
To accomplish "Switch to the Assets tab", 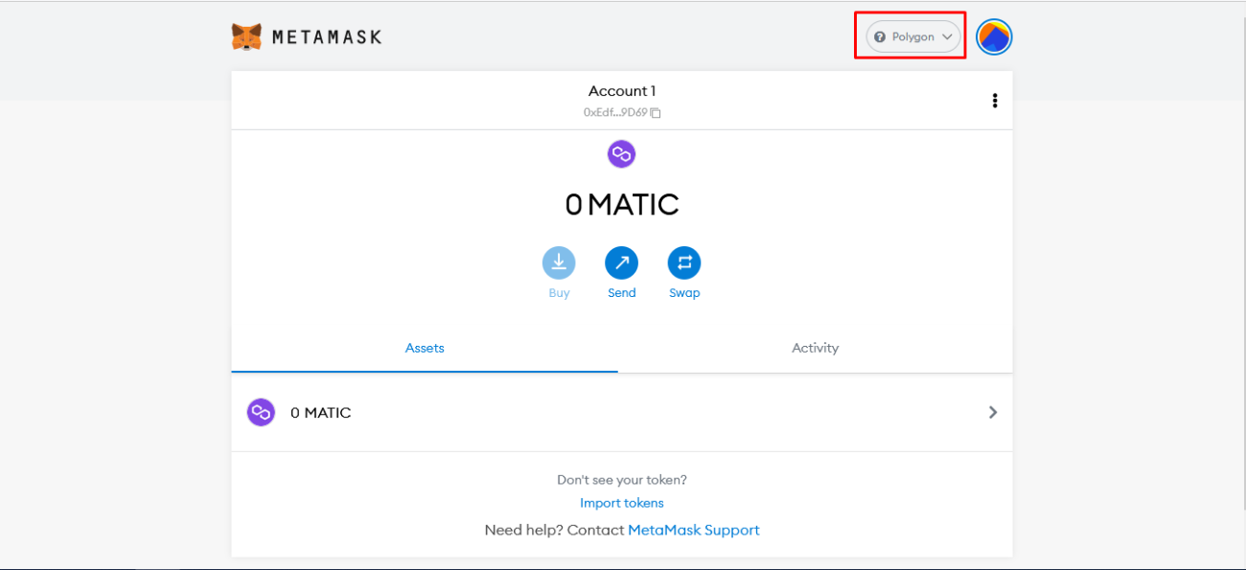I will 425,348.
